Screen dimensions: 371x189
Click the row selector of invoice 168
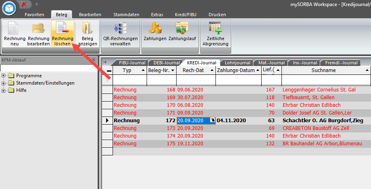107,90
